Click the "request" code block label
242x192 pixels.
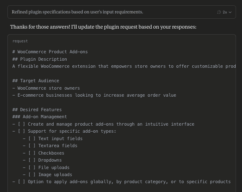coord(20,41)
